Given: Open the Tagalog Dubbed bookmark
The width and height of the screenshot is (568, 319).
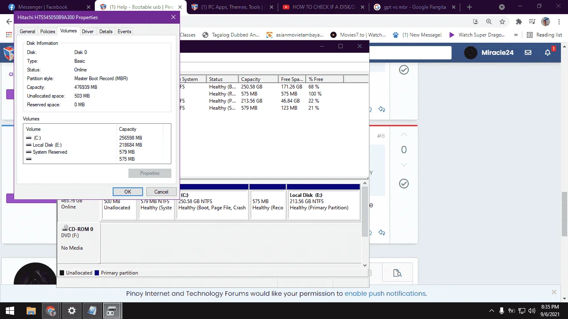Looking at the screenshot, I should (x=231, y=35).
